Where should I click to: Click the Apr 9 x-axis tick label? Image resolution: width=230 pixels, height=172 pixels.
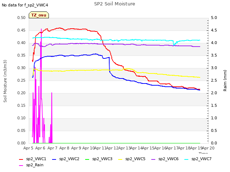[76, 148]
